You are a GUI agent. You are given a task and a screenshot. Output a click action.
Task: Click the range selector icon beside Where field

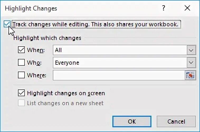[x=190, y=75]
